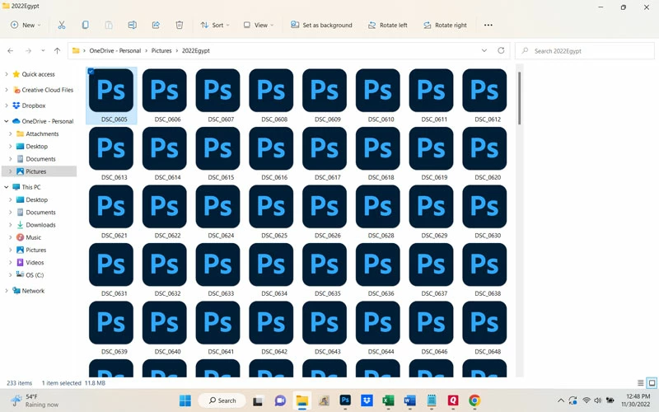Viewport: 659px width, 412px height.
Task: Open the weather widget showing 54°F
Action: pyautogui.click(x=35, y=400)
